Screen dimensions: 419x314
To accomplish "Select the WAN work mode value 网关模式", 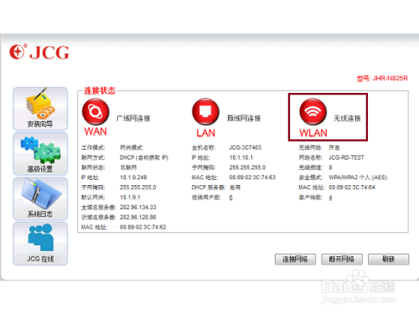I will click(131, 147).
